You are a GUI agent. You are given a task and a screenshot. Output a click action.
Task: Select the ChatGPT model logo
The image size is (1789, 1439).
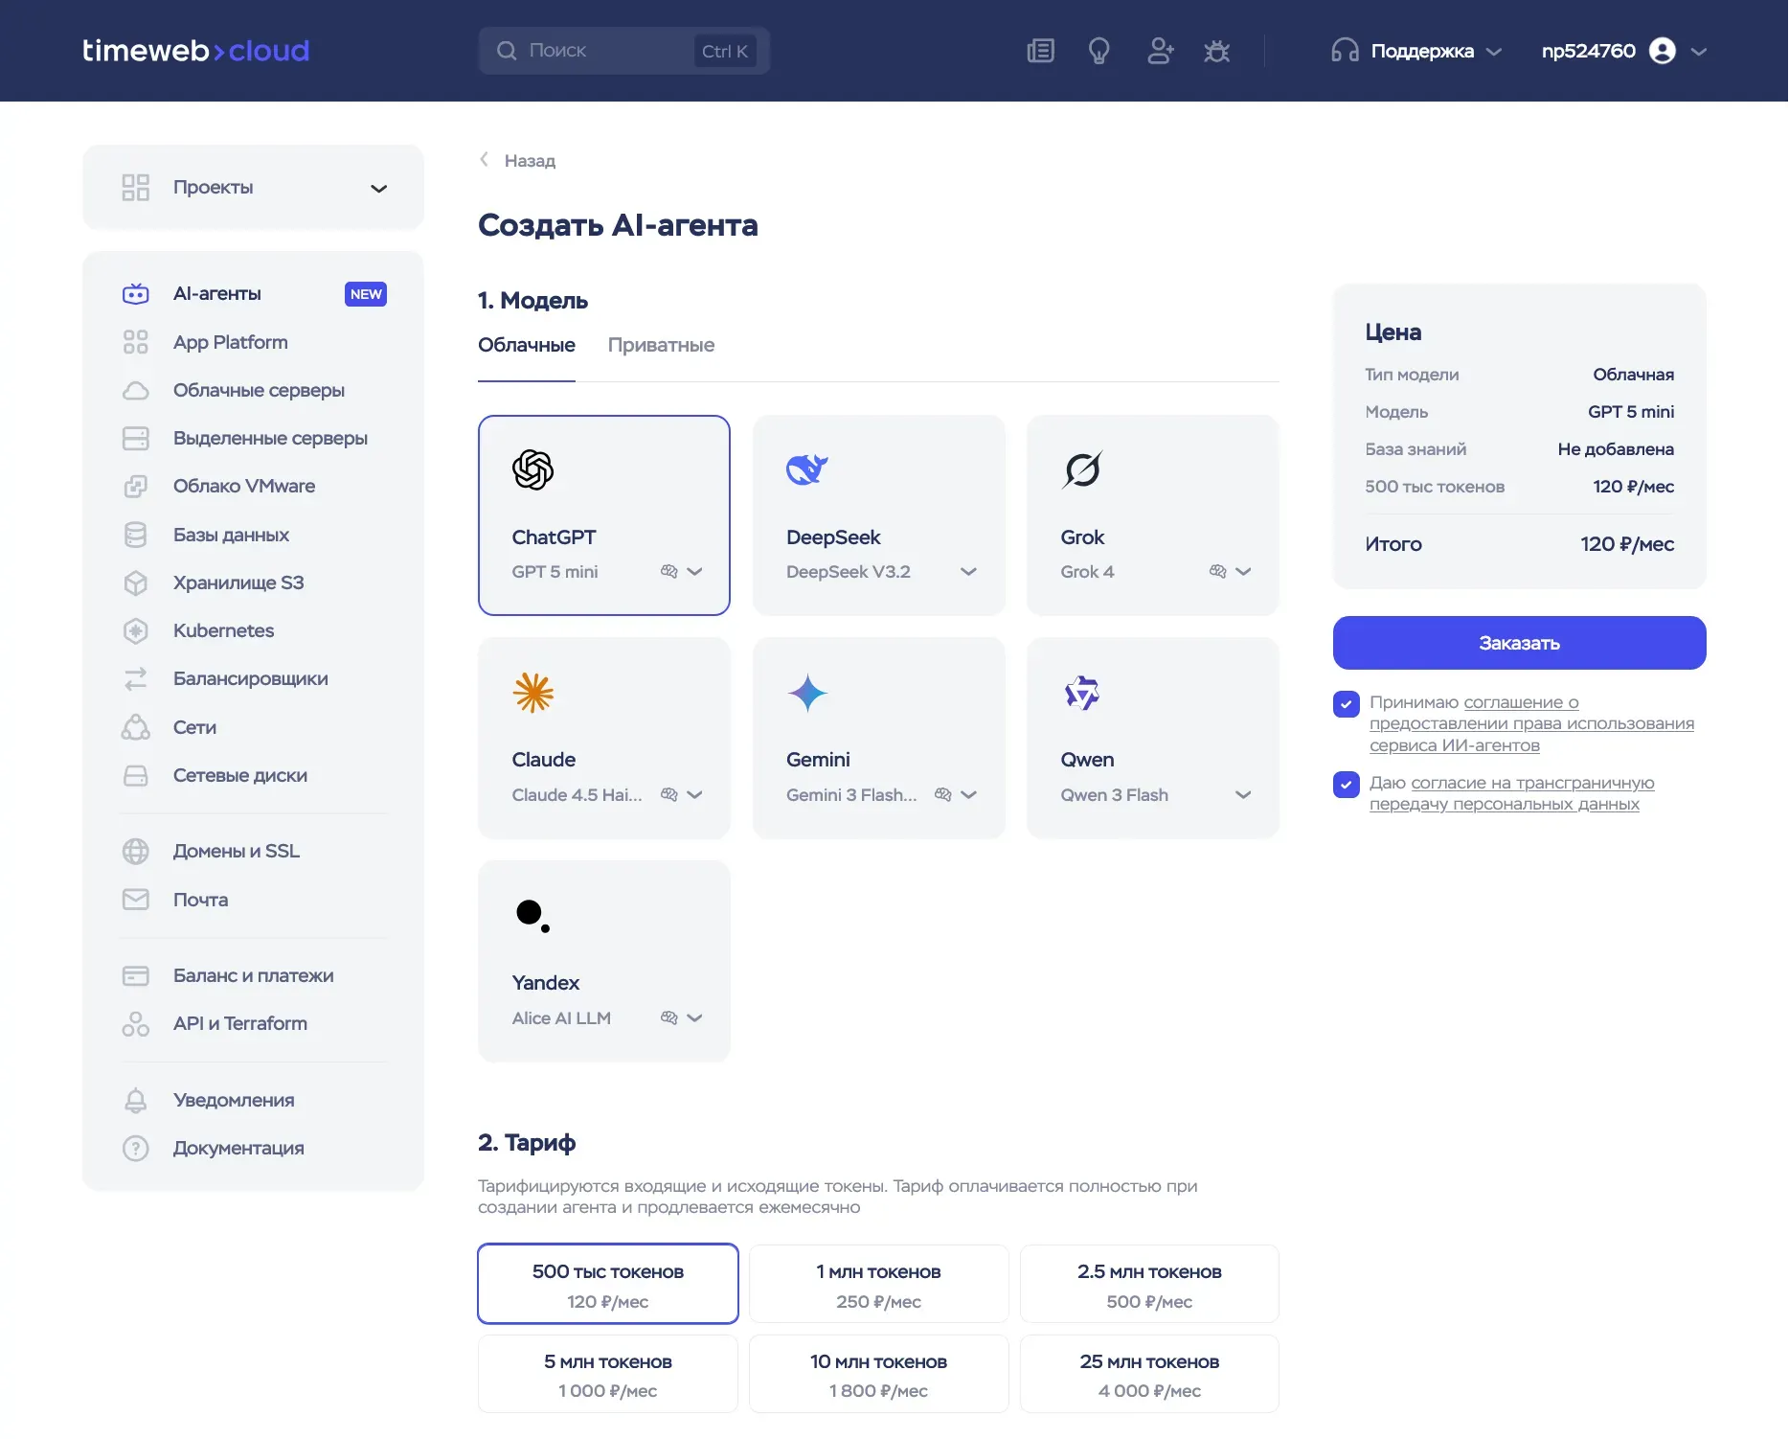[532, 469]
